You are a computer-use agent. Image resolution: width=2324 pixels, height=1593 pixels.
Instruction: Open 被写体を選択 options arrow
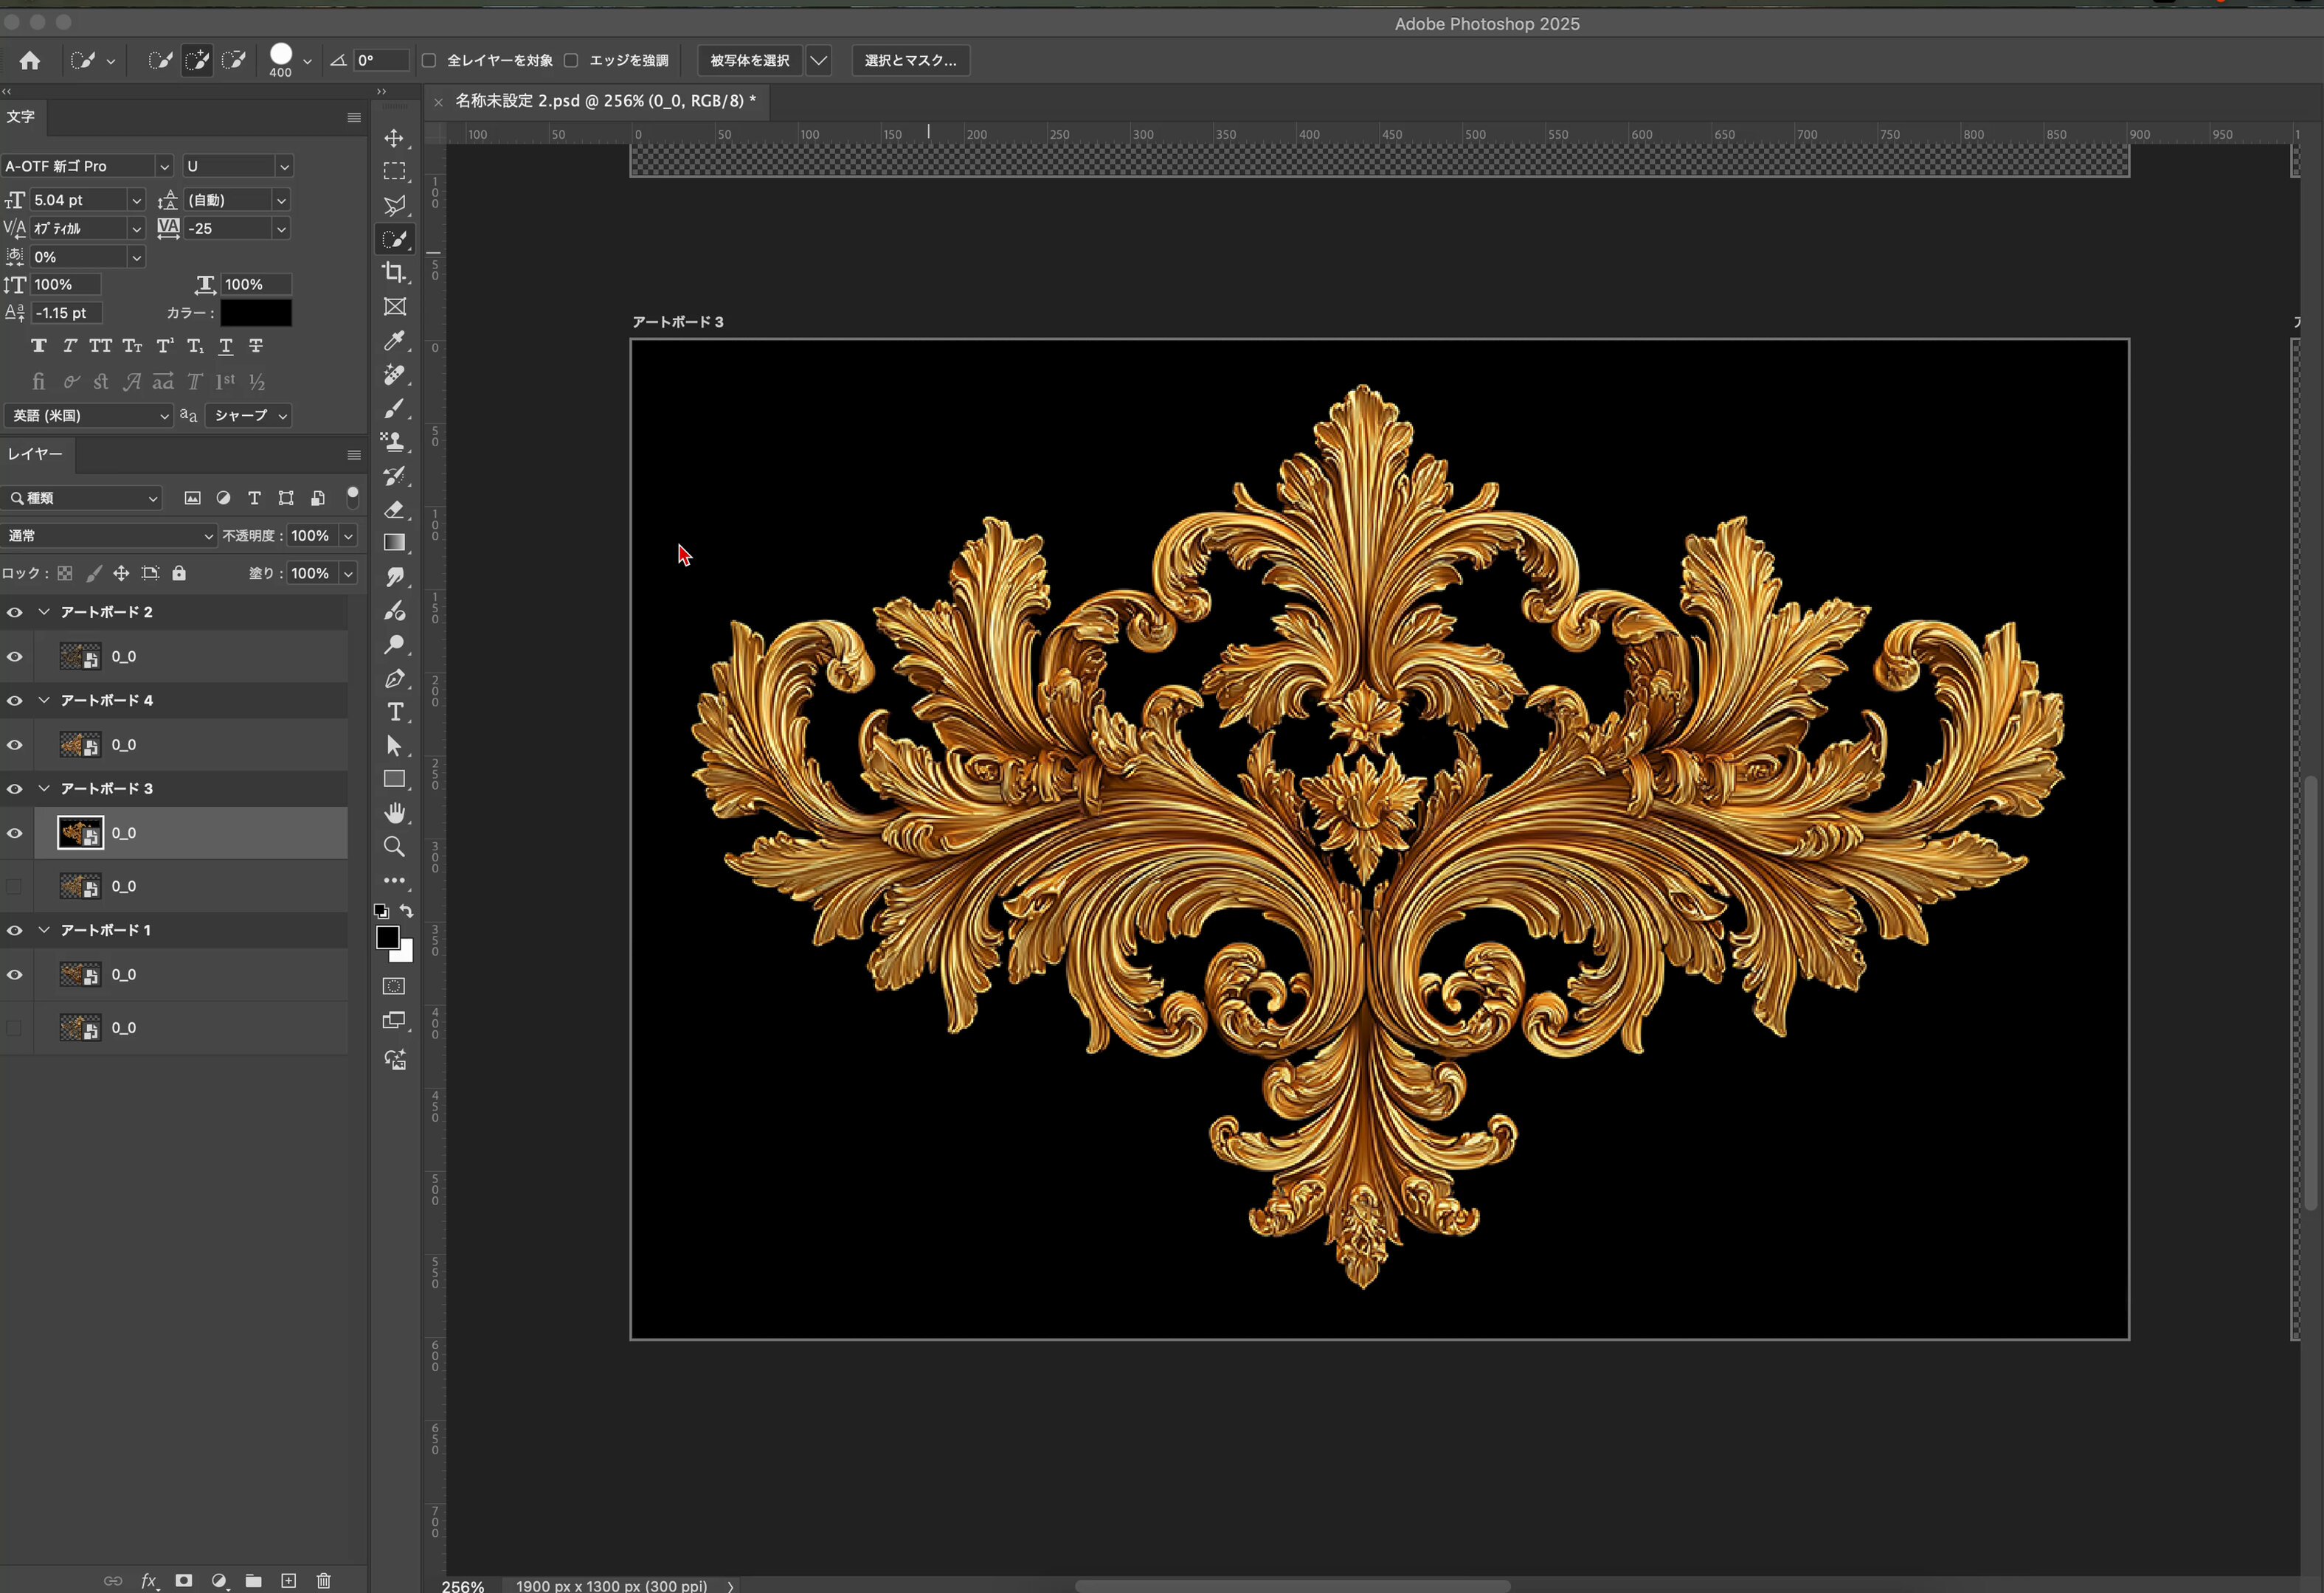(x=818, y=60)
